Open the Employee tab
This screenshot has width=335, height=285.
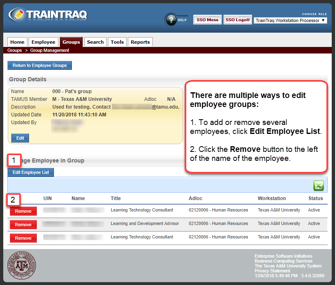(x=43, y=42)
